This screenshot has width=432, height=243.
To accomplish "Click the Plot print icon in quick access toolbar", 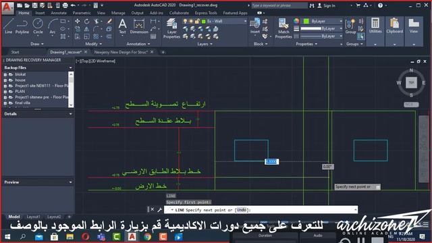I will point(65,5).
